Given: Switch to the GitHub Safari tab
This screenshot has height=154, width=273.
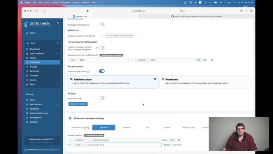Looking at the screenshot, I should pyautogui.click(x=197, y=16).
